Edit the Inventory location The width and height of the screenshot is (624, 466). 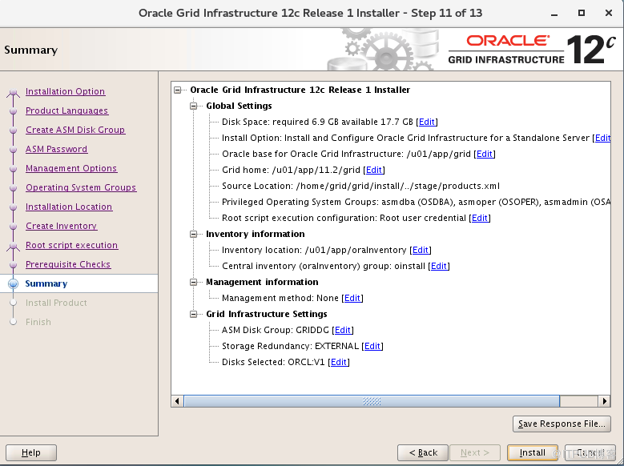(421, 251)
